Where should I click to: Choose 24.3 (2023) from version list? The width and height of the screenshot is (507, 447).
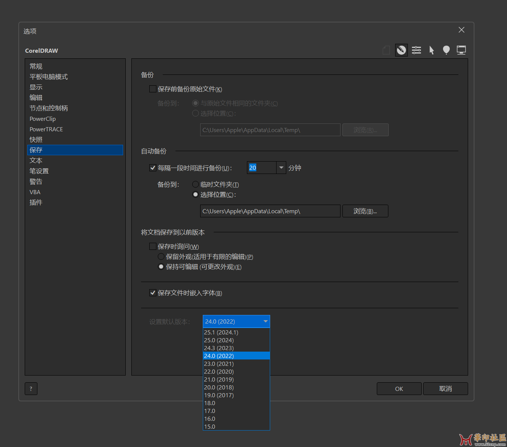[236, 348]
